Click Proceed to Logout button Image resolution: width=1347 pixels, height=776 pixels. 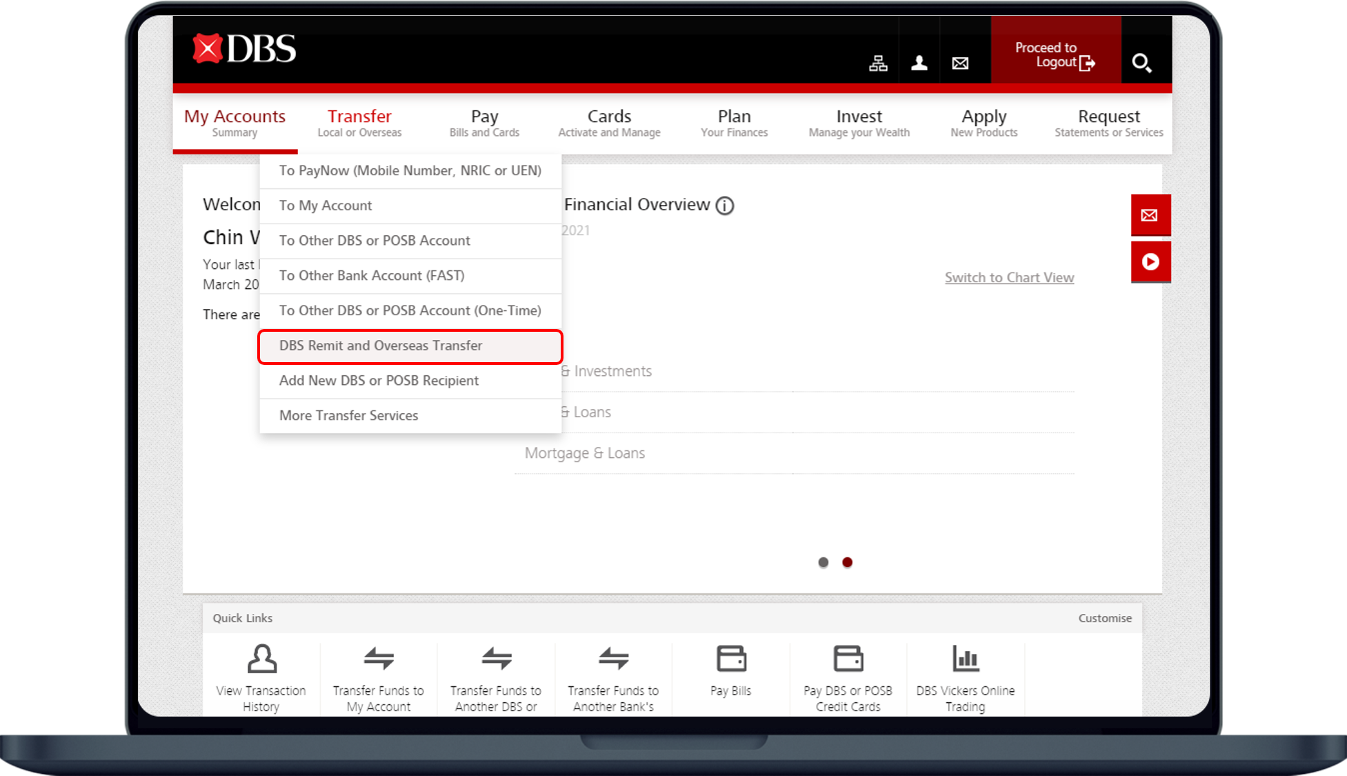pos(1056,50)
